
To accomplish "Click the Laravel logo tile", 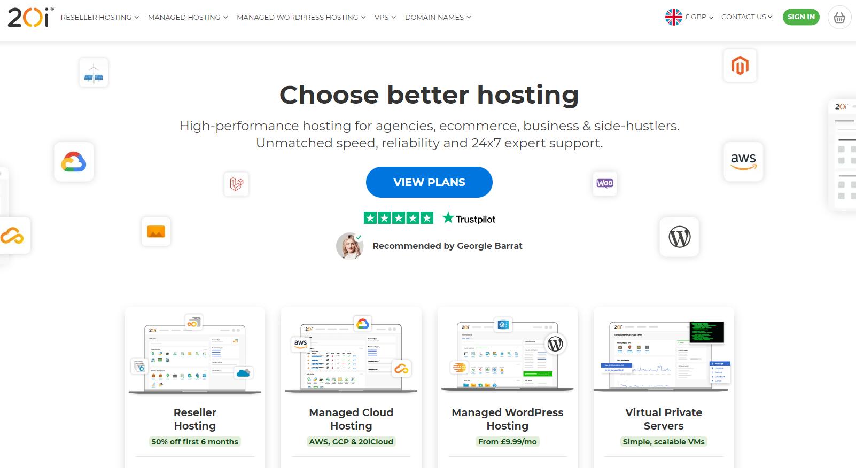I will coord(236,184).
